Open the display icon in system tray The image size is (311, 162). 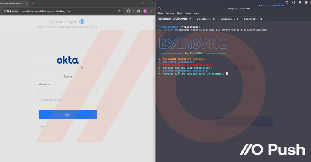[x=287, y=3]
